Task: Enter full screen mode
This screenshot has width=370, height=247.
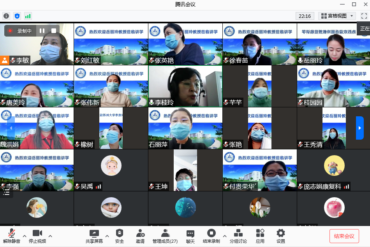Action: pyautogui.click(x=364, y=16)
